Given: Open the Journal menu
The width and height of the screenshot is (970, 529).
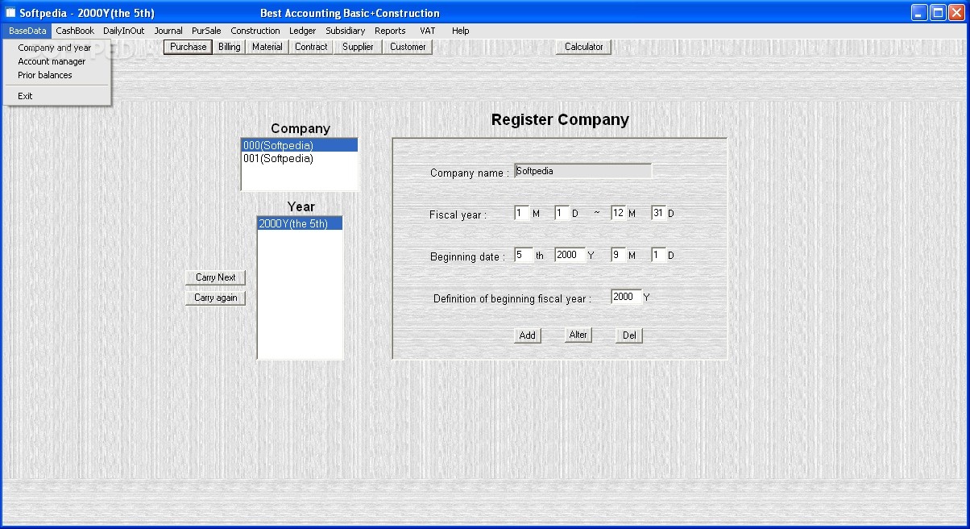Looking at the screenshot, I should click(x=168, y=31).
